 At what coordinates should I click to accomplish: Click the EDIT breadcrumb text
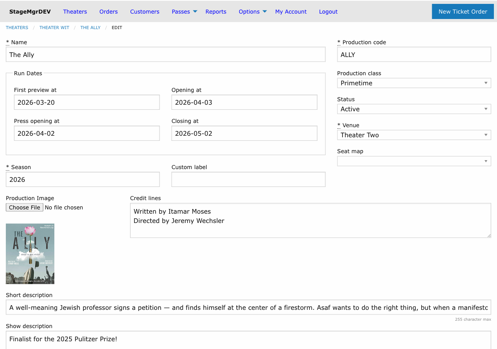click(x=117, y=28)
